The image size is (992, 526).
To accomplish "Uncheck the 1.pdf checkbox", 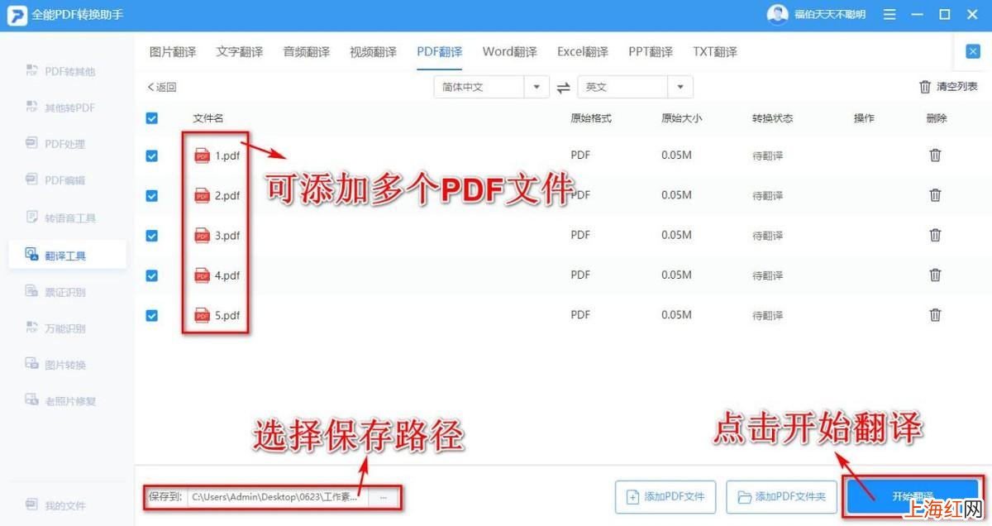I will click(x=151, y=155).
